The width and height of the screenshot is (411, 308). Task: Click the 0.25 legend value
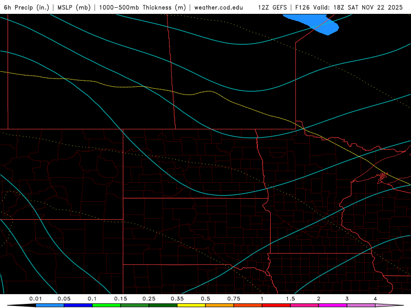coord(149,299)
